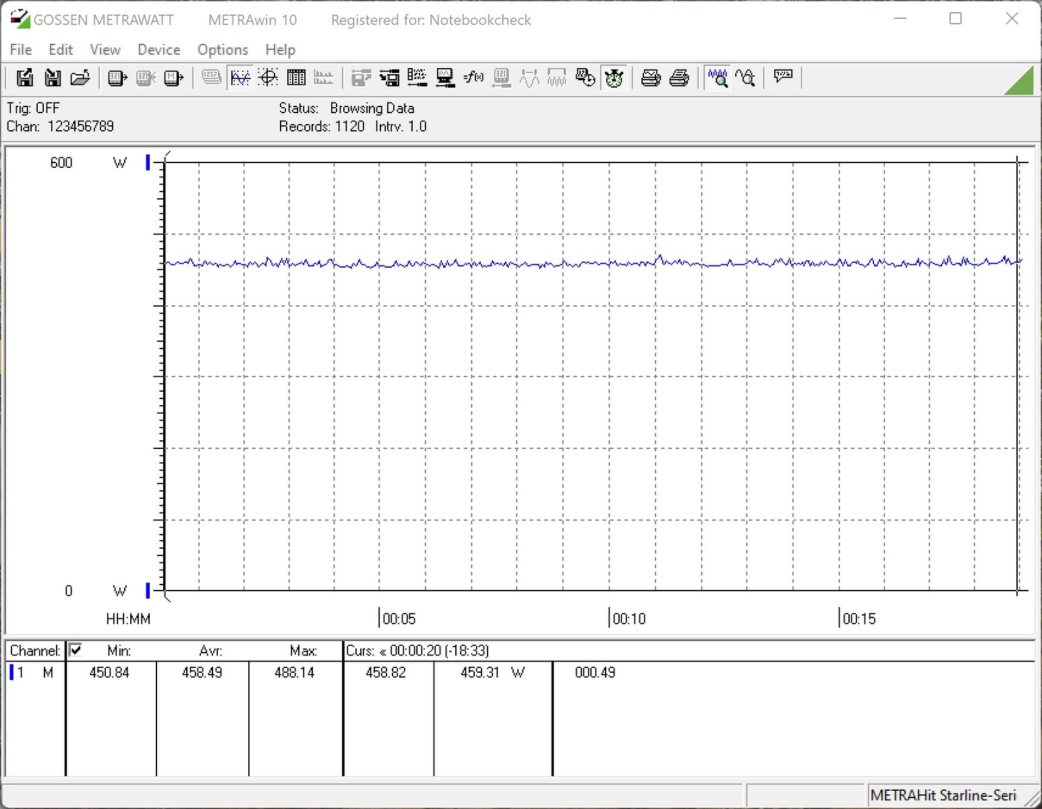Click the f(x) math function icon

point(473,78)
